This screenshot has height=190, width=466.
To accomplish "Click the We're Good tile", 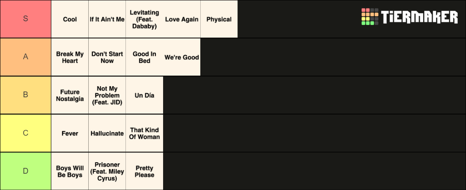I will 181,57.
